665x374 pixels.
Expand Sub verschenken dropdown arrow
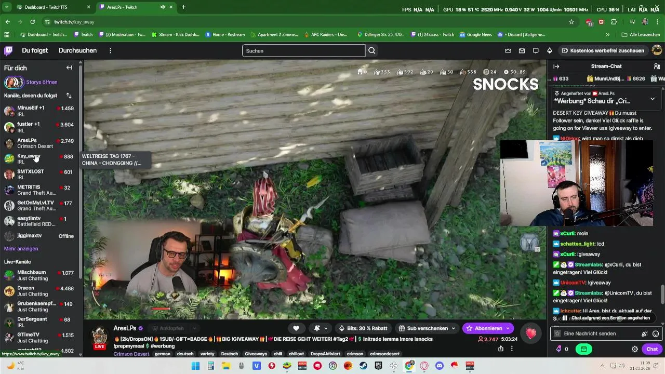click(453, 328)
